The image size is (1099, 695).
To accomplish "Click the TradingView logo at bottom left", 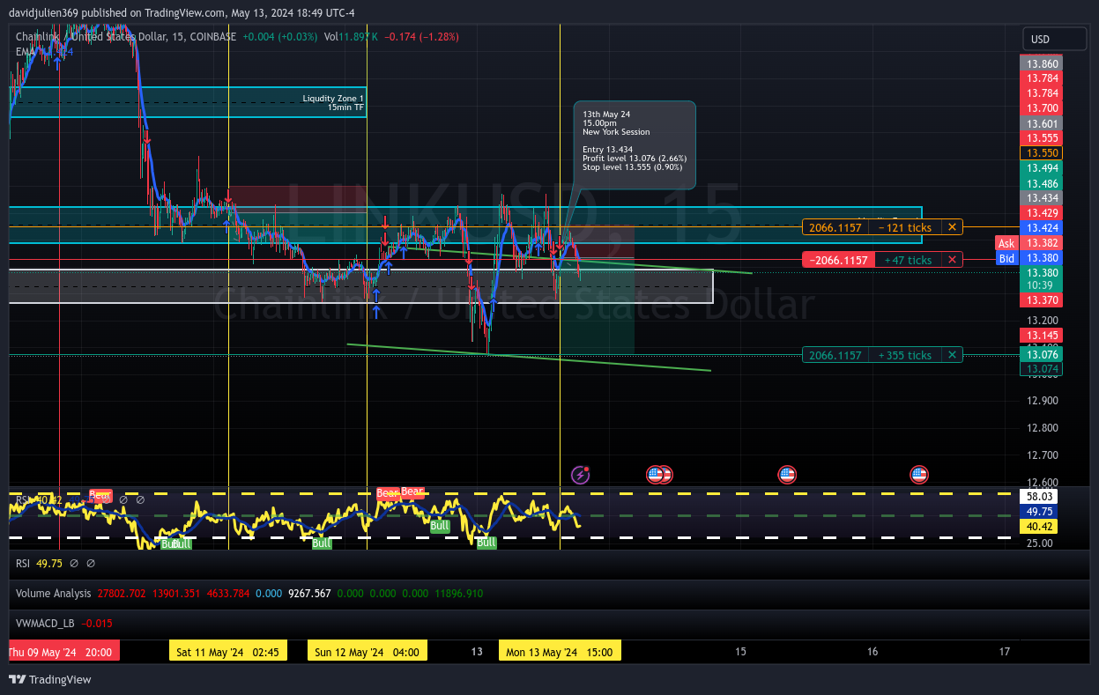I will (50, 679).
